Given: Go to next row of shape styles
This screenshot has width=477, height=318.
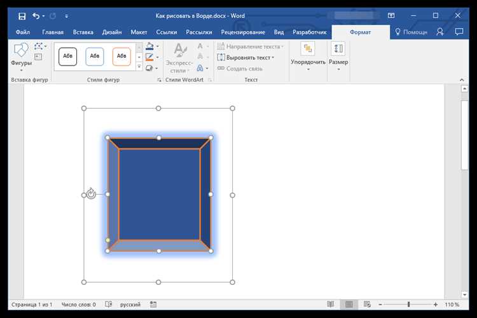Looking at the screenshot, I should tap(139, 57).
